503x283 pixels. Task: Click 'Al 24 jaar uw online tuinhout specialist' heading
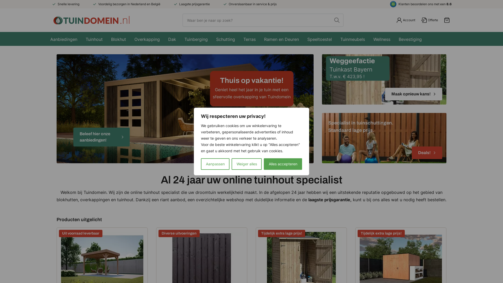251,180
